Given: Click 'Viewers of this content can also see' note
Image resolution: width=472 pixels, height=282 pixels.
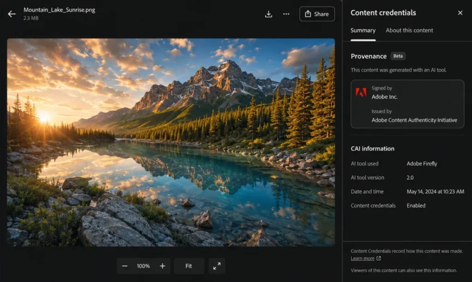Looking at the screenshot, I should pos(404,270).
